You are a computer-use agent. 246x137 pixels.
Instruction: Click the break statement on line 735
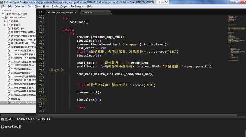tap(81, 107)
